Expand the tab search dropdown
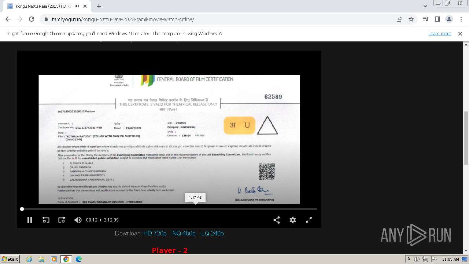Viewport: 469px width, 264px height. tap(425, 6)
